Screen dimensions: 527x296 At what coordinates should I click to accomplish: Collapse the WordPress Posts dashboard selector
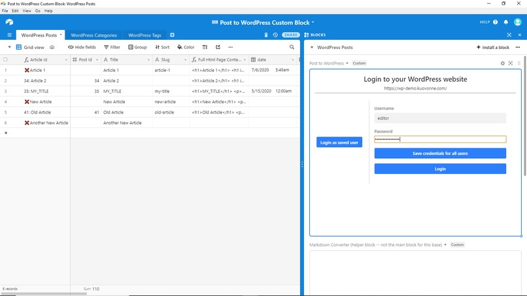point(312,48)
